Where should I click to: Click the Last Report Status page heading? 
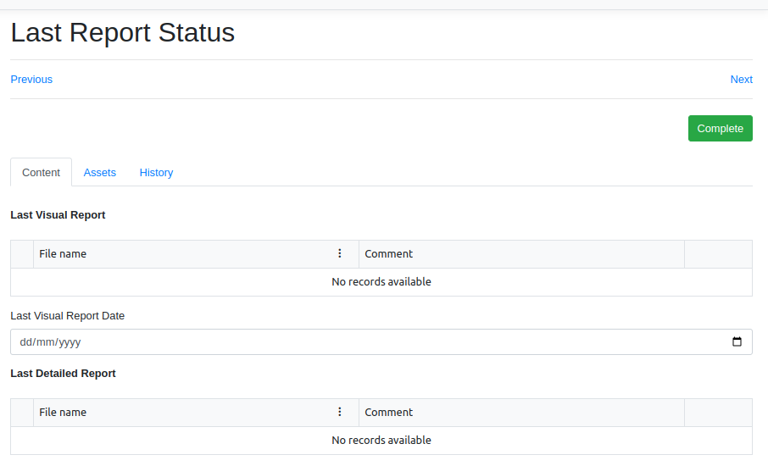[123, 33]
